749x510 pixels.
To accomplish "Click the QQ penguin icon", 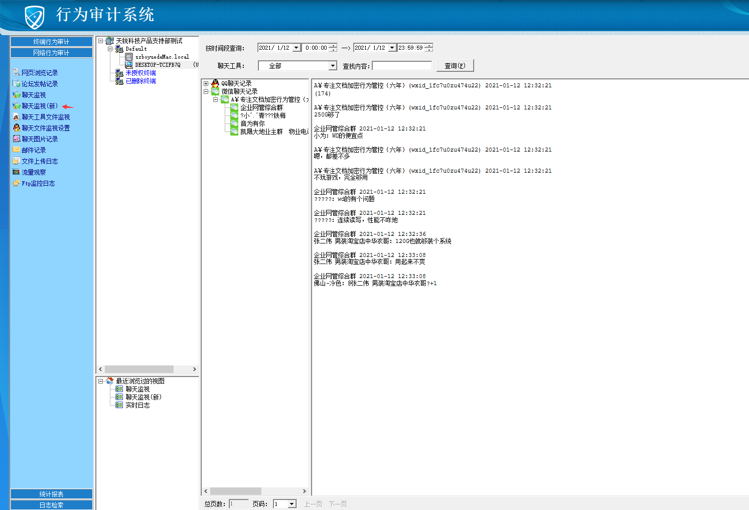I will tap(215, 83).
